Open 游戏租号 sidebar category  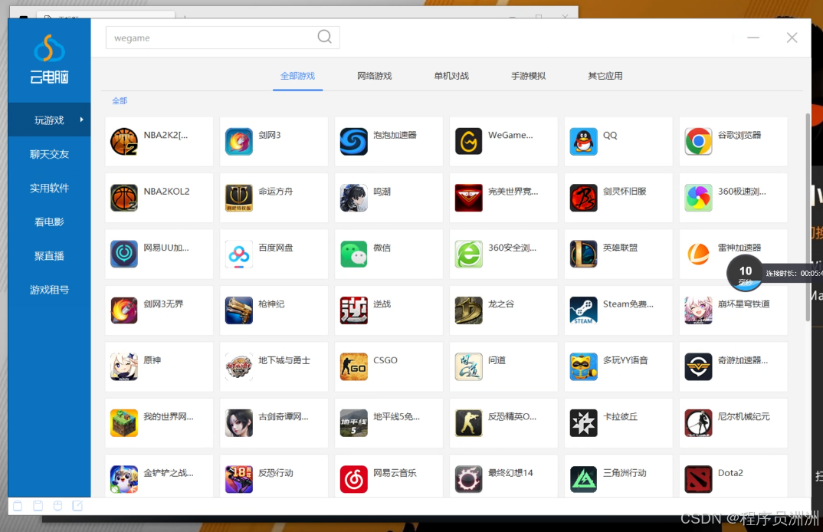[x=49, y=290]
